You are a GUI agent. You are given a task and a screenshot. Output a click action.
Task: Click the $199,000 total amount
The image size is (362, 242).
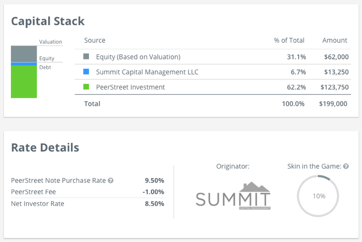click(x=333, y=104)
